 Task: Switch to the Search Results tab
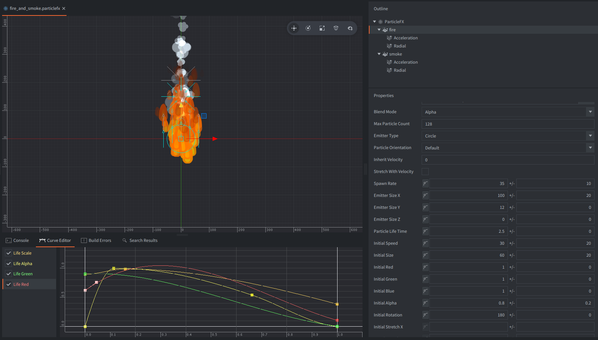click(x=140, y=240)
